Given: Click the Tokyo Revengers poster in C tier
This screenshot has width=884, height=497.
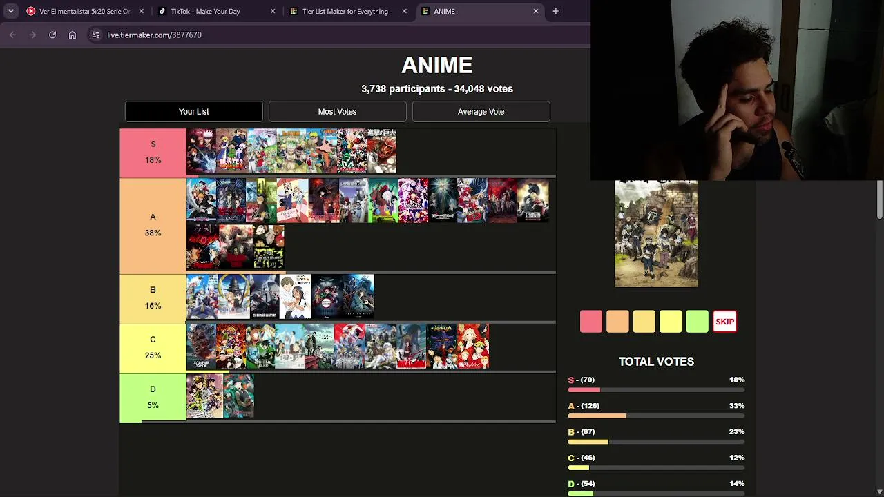Looking at the screenshot, I should 472,347.
